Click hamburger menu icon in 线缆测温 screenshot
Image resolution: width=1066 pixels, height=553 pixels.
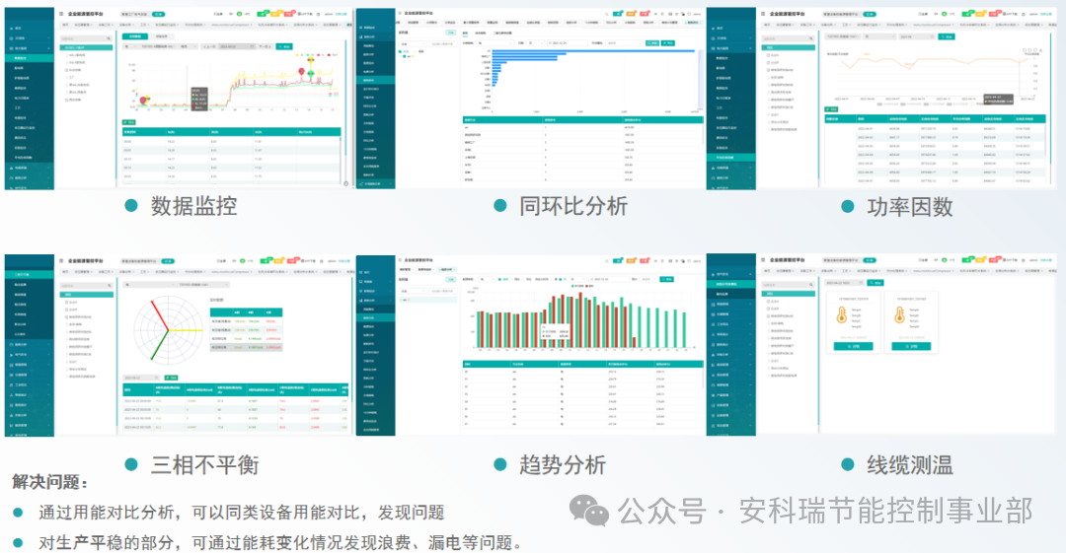click(763, 260)
